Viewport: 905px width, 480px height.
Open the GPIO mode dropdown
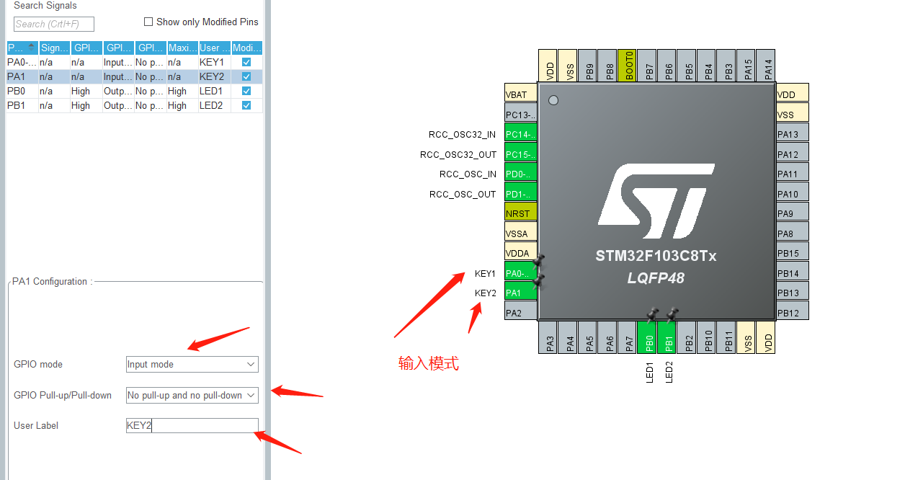(x=192, y=364)
